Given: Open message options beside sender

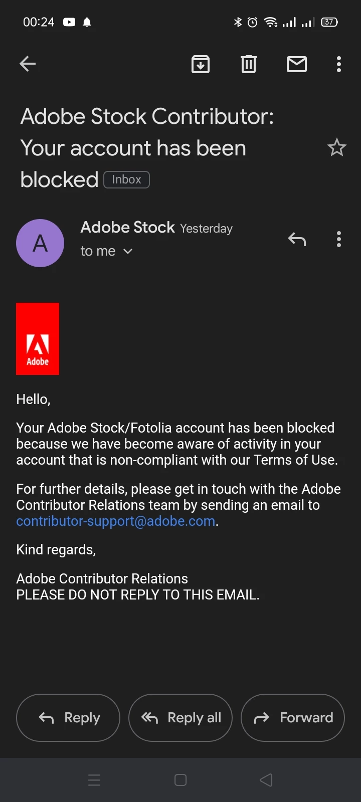Looking at the screenshot, I should [x=339, y=240].
